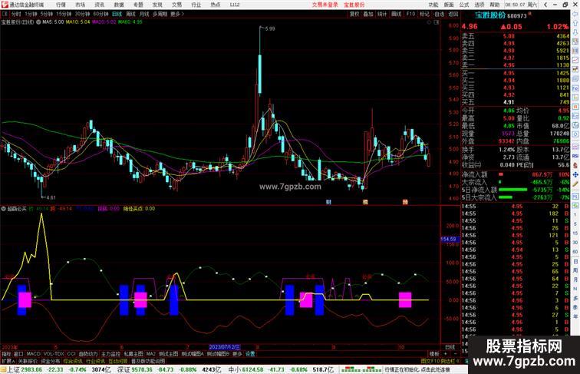Select the 主力监控 indicator tab

(x=110, y=354)
